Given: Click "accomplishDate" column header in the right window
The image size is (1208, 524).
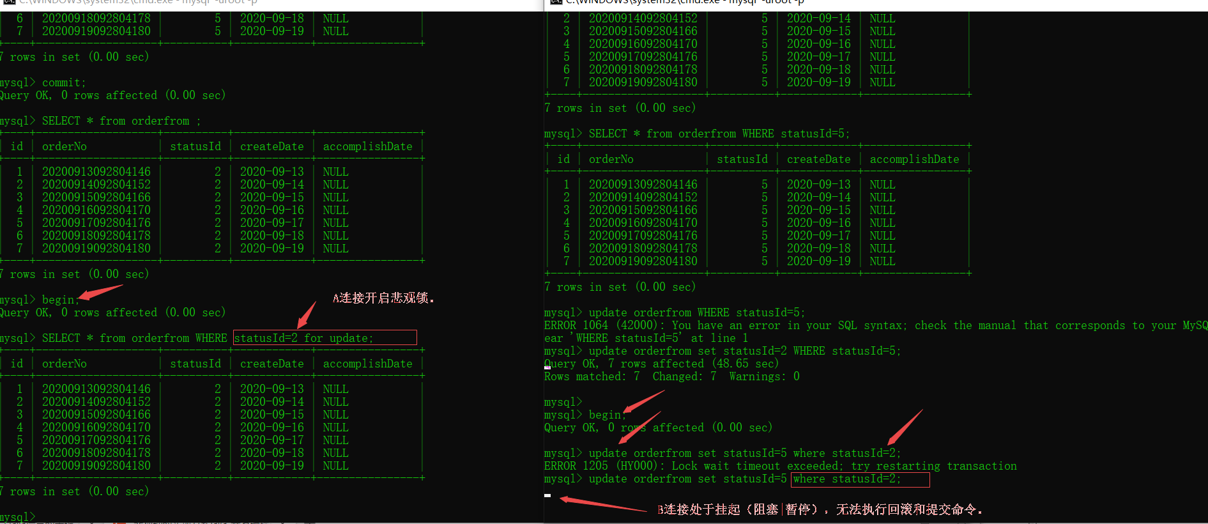Looking at the screenshot, I should [915, 159].
